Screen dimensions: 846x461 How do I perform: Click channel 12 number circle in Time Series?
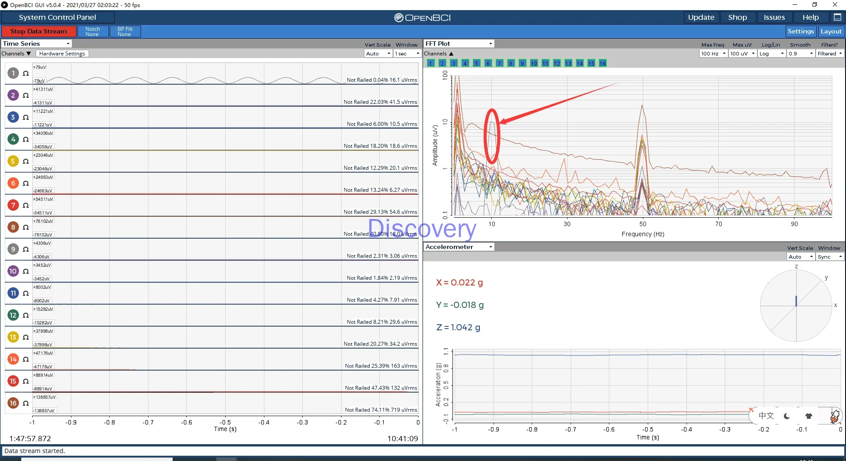point(13,315)
